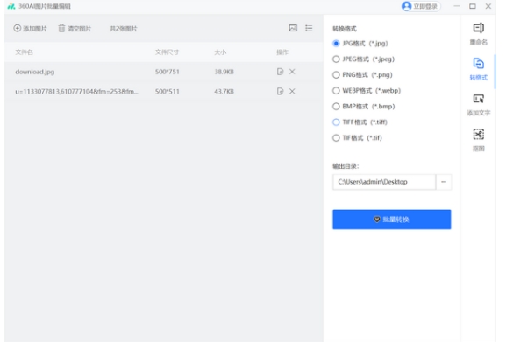This screenshot has width=506, height=342.
Task: Click the 43.7KB size cell
Action: (x=224, y=91)
